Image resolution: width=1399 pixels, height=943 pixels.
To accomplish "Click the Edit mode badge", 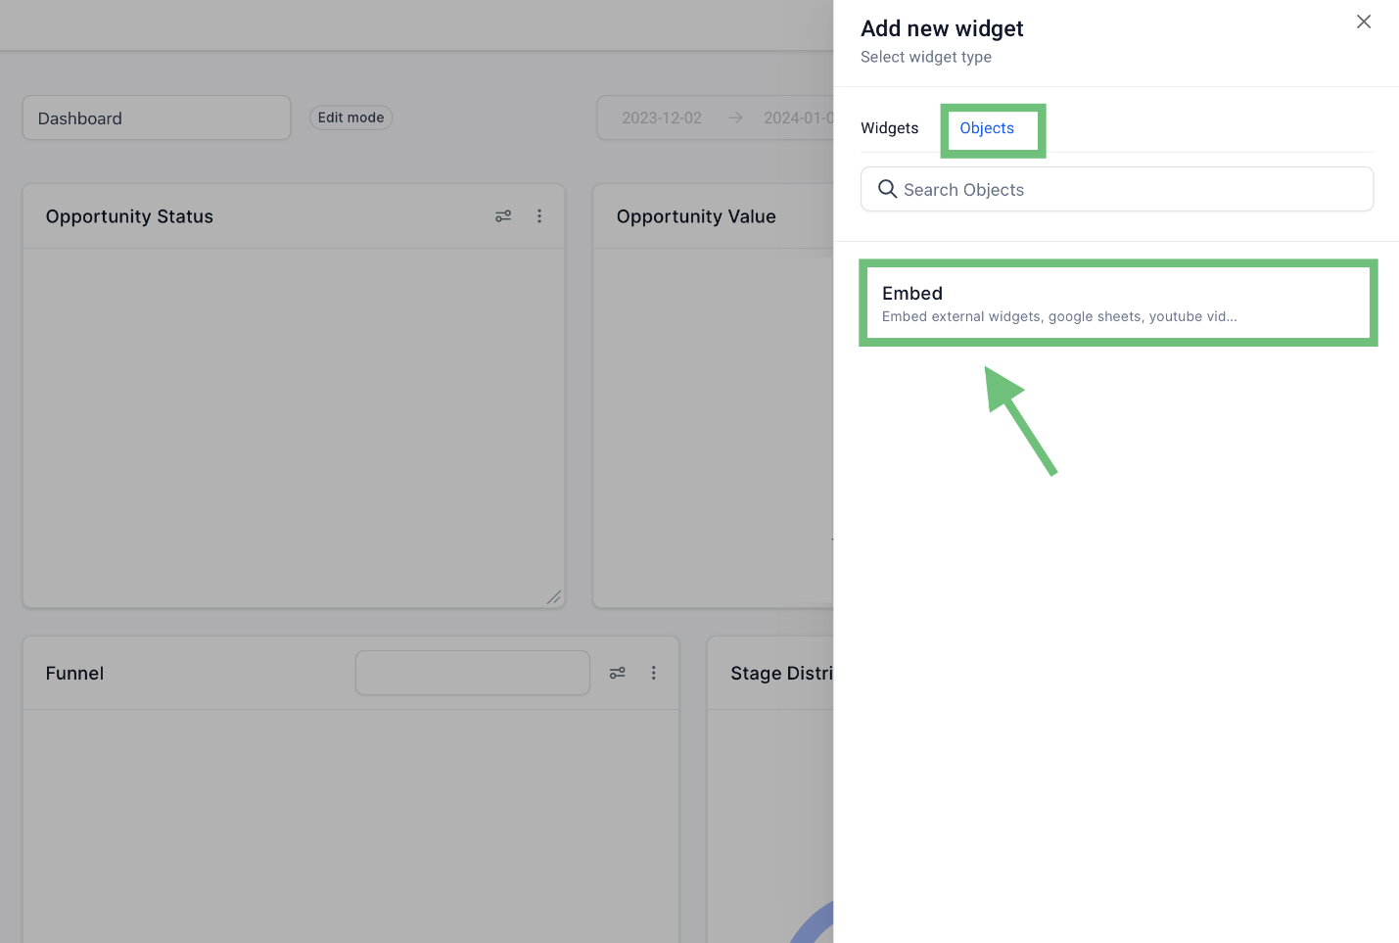I will click(350, 118).
